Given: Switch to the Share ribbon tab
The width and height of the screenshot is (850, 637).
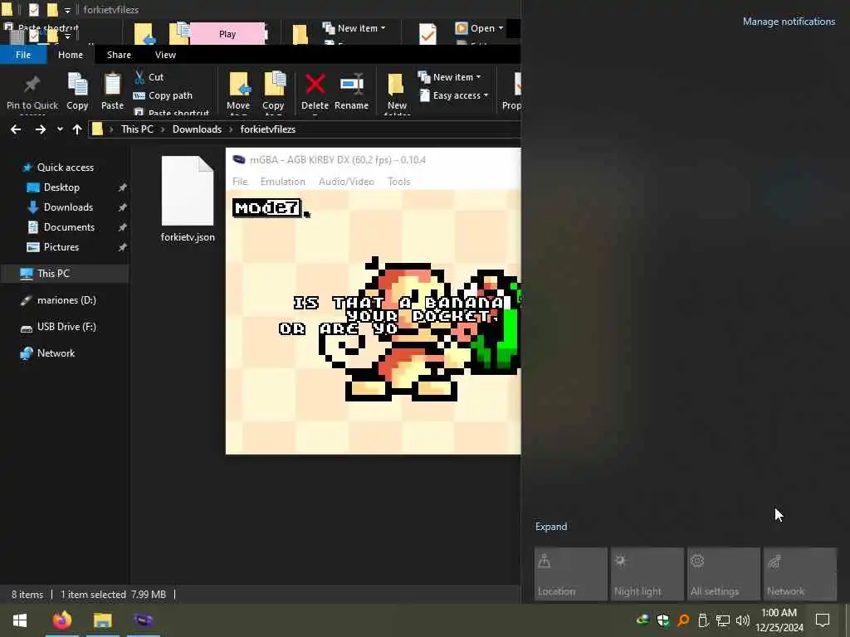Looking at the screenshot, I should click(119, 55).
